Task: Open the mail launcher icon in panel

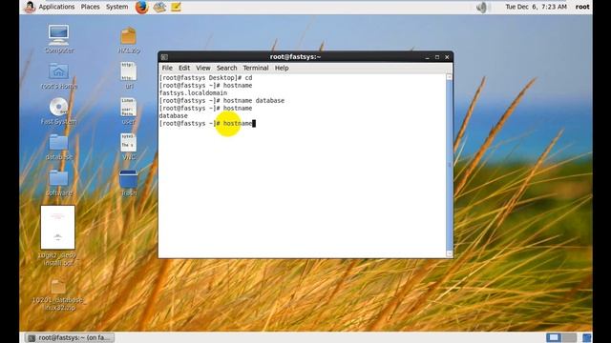Action: (159, 7)
